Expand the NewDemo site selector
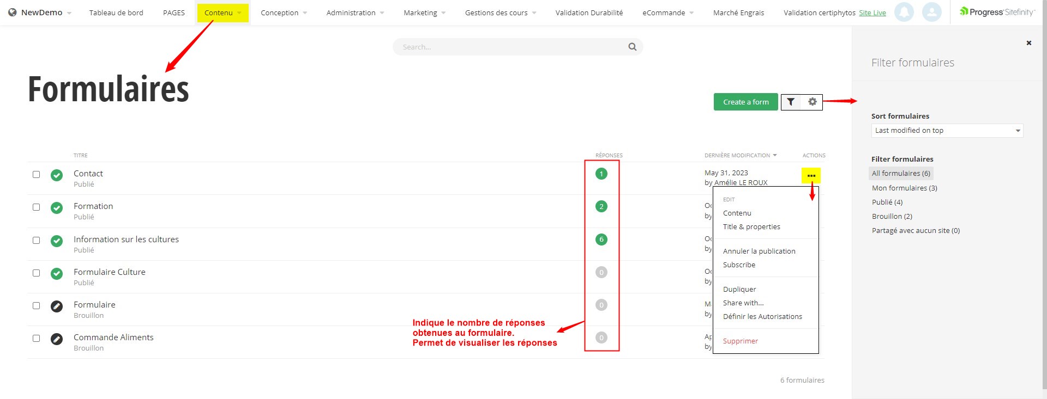 point(41,13)
